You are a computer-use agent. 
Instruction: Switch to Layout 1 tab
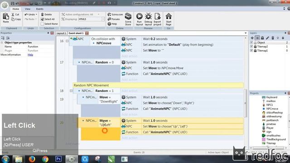[x=61, y=33]
